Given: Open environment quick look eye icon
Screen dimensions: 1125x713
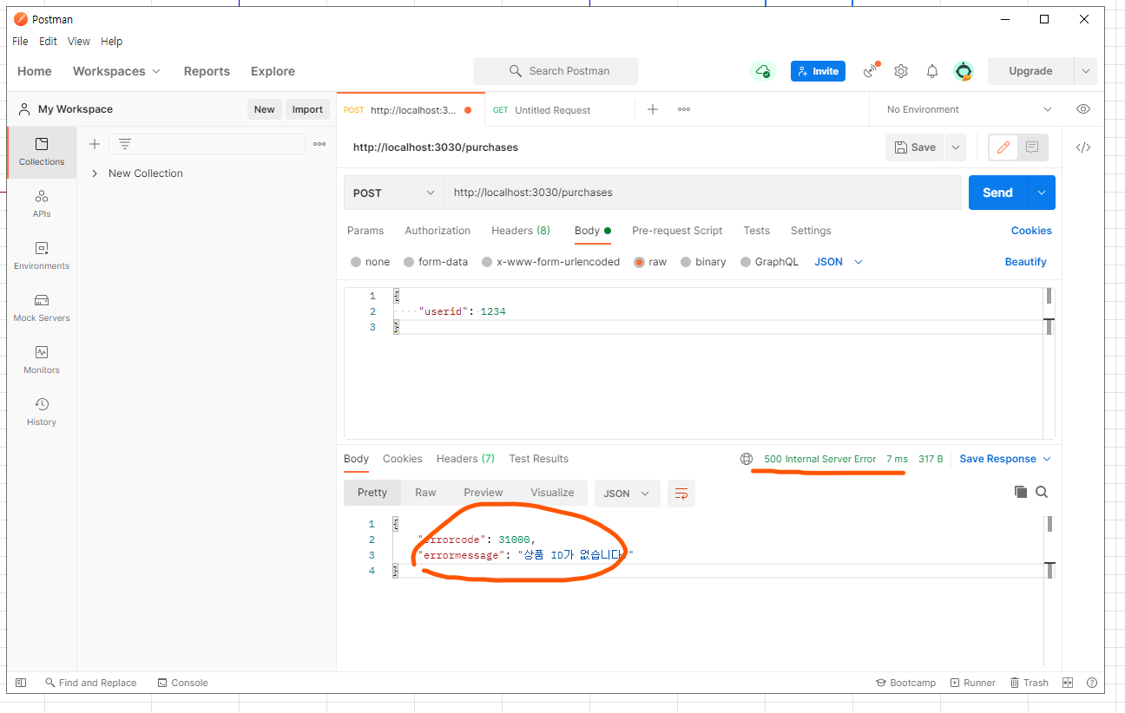Looking at the screenshot, I should tap(1083, 109).
